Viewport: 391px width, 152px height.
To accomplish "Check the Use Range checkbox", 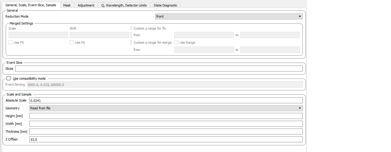I will tap(177, 43).
